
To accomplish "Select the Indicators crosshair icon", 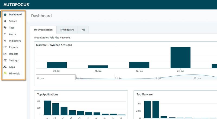I will (x=5, y=41).
